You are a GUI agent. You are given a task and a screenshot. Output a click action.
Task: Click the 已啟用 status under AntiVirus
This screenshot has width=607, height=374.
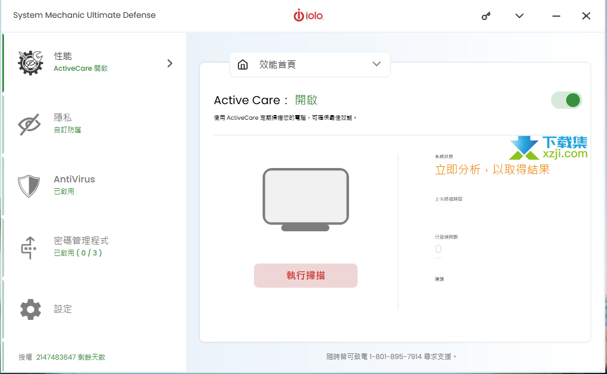[x=64, y=192]
